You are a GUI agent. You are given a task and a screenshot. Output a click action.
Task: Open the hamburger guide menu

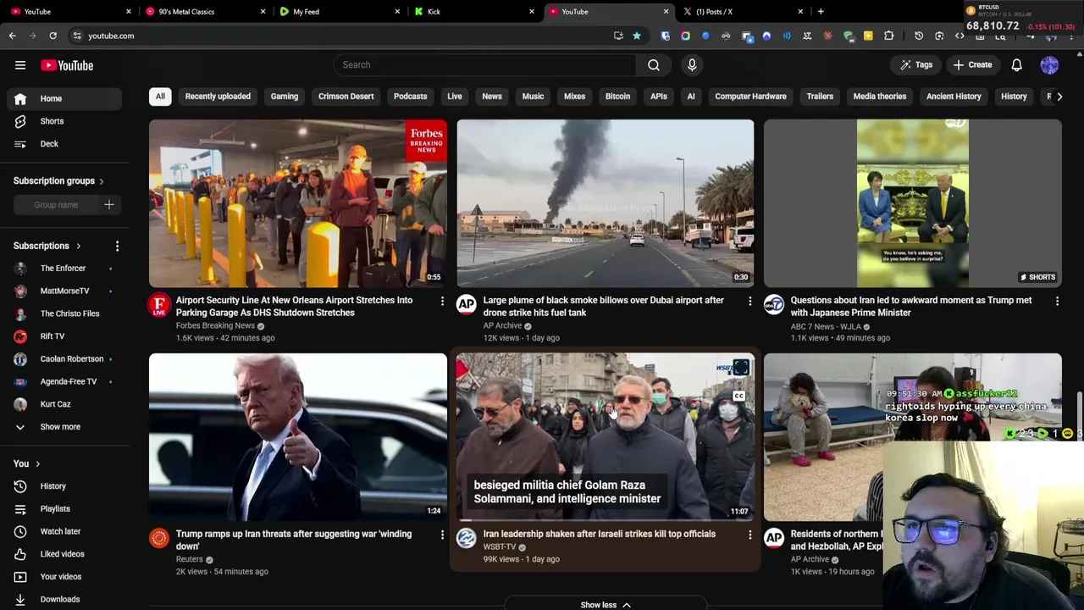[20, 65]
